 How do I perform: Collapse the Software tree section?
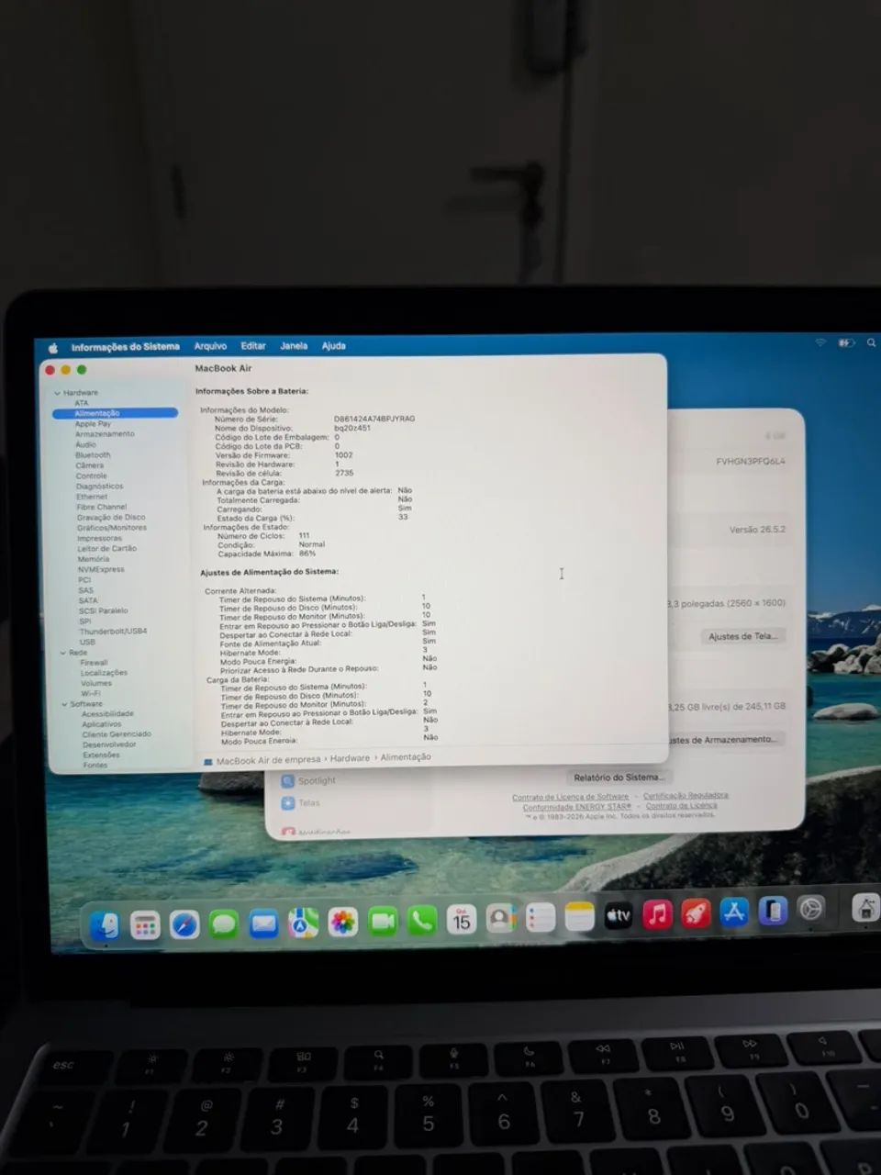point(64,704)
